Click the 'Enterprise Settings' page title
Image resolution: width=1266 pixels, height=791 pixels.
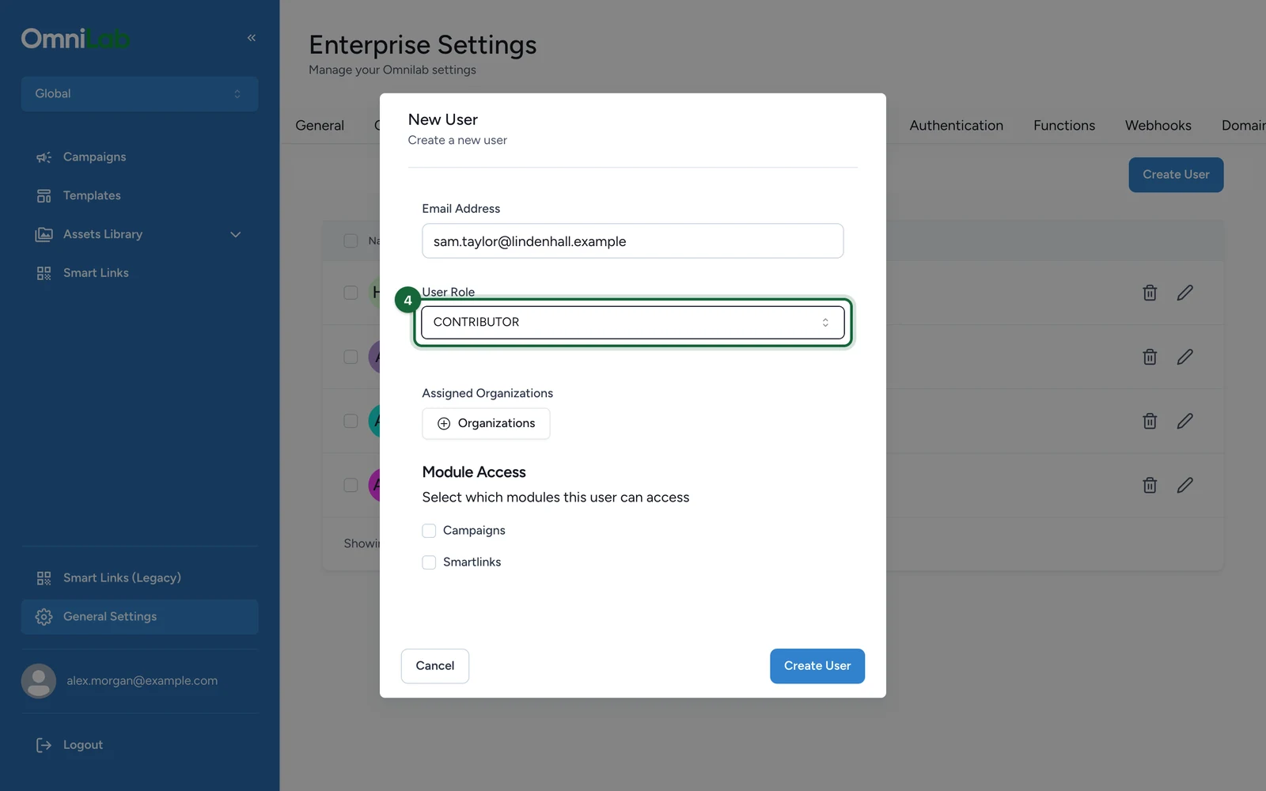tap(423, 45)
